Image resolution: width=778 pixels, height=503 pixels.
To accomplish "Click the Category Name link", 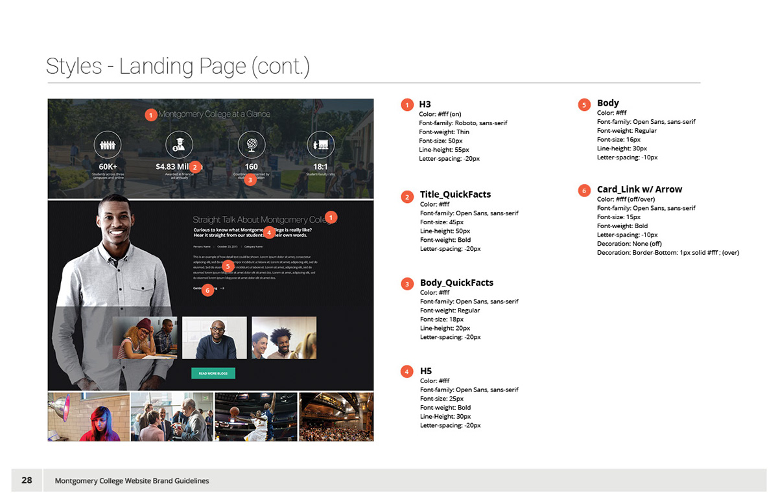I will 253,247.
